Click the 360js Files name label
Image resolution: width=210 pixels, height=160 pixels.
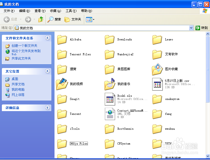tap(79, 144)
